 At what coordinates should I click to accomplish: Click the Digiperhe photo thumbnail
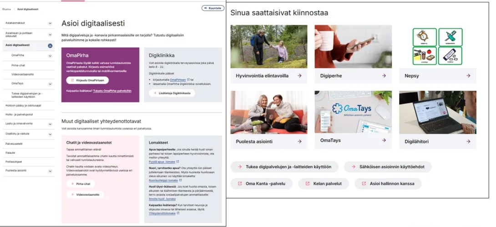click(353, 47)
